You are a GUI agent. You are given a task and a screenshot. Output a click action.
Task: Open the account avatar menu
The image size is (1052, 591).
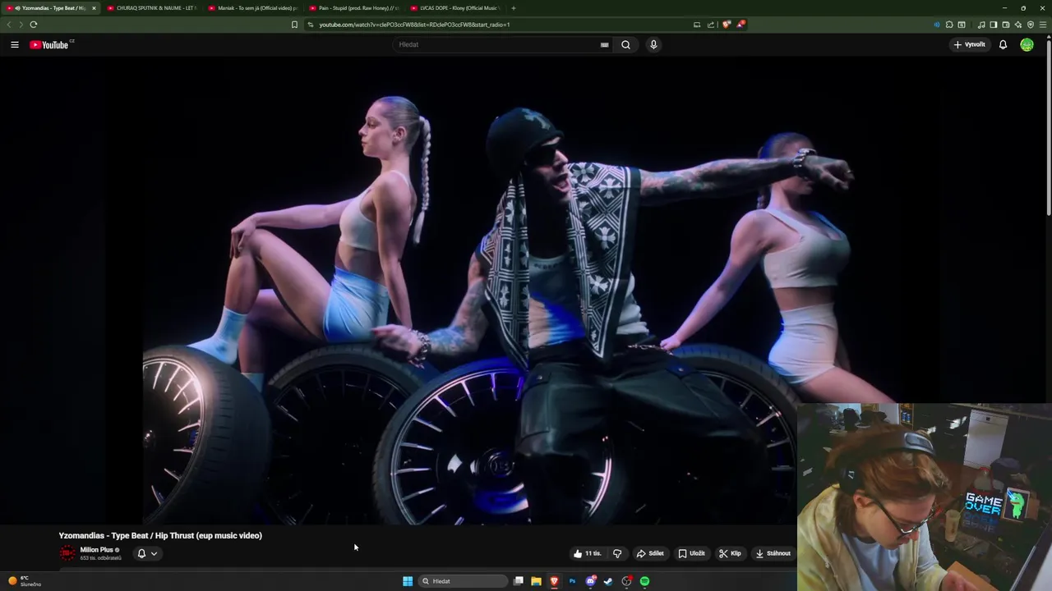pyautogui.click(x=1027, y=44)
